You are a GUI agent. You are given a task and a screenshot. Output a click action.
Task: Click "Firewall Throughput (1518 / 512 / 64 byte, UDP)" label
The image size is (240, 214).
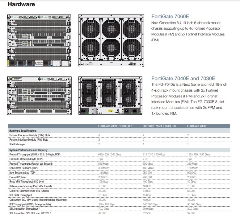[x=35, y=154]
